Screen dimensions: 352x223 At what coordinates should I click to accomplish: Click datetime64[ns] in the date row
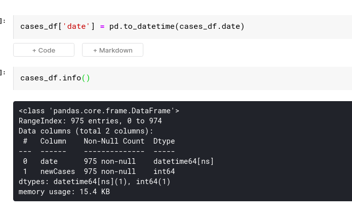pyautogui.click(x=183, y=161)
